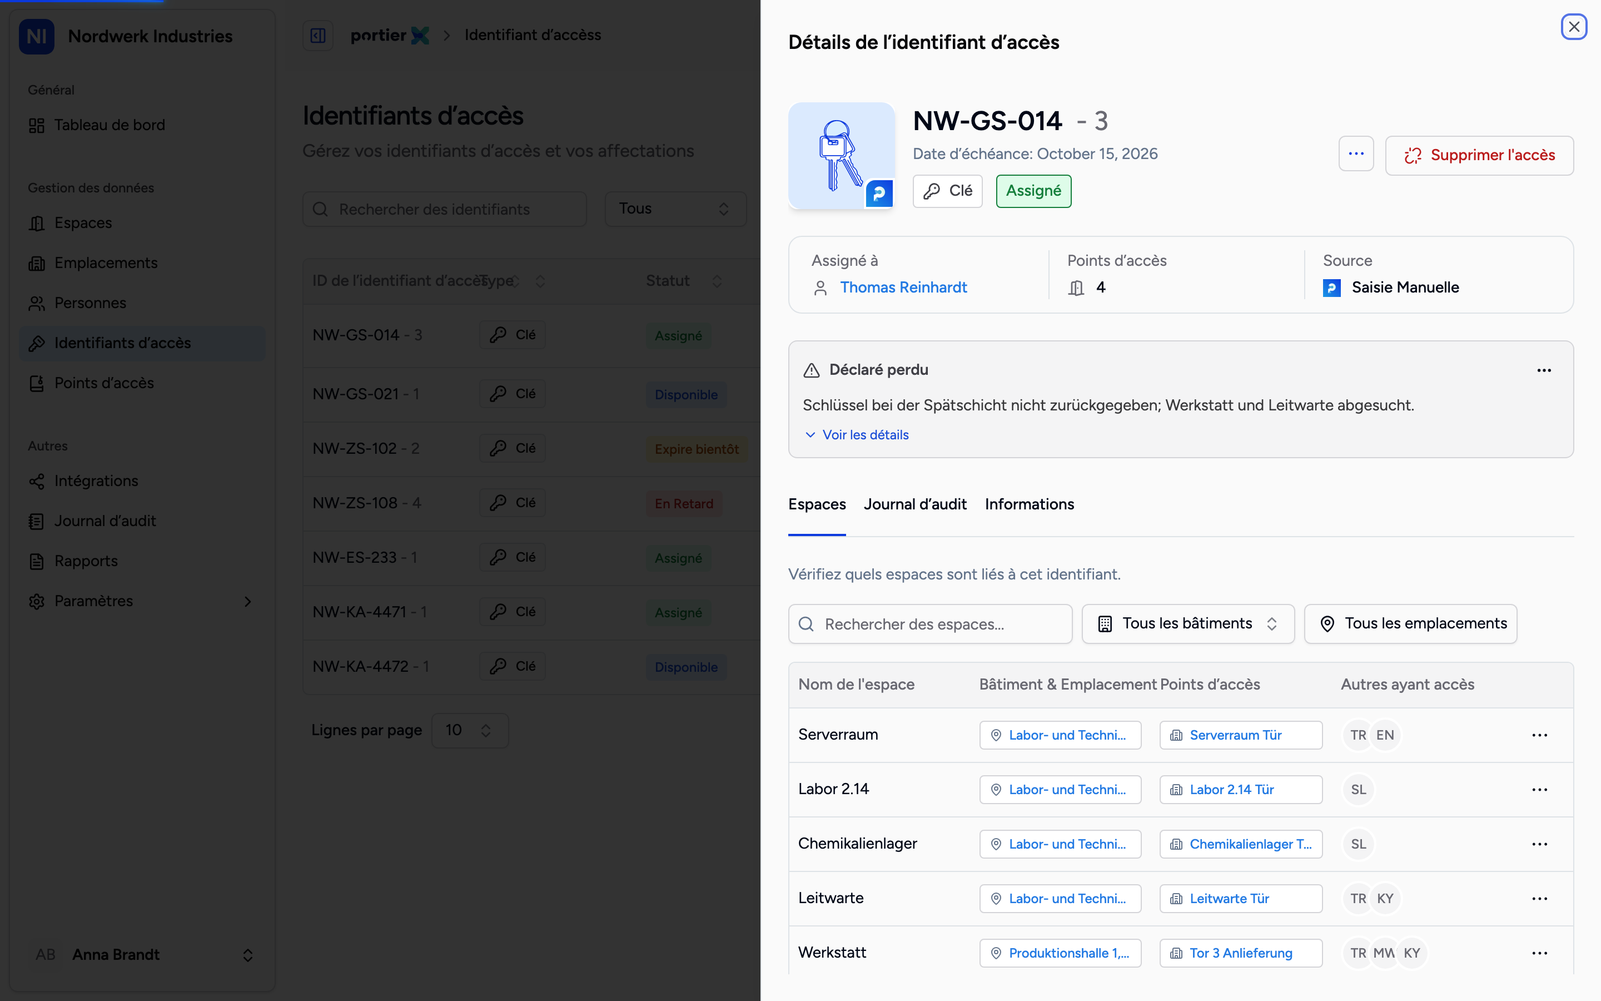This screenshot has height=1001, width=1601.
Task: Select the NW-KA-4472 - 1 row
Action: (531, 667)
